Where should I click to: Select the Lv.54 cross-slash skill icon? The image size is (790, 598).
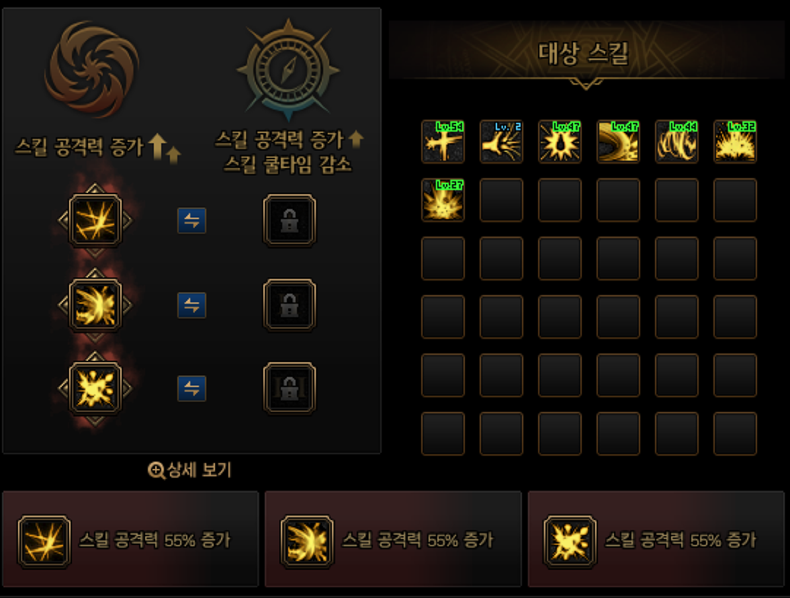click(443, 142)
